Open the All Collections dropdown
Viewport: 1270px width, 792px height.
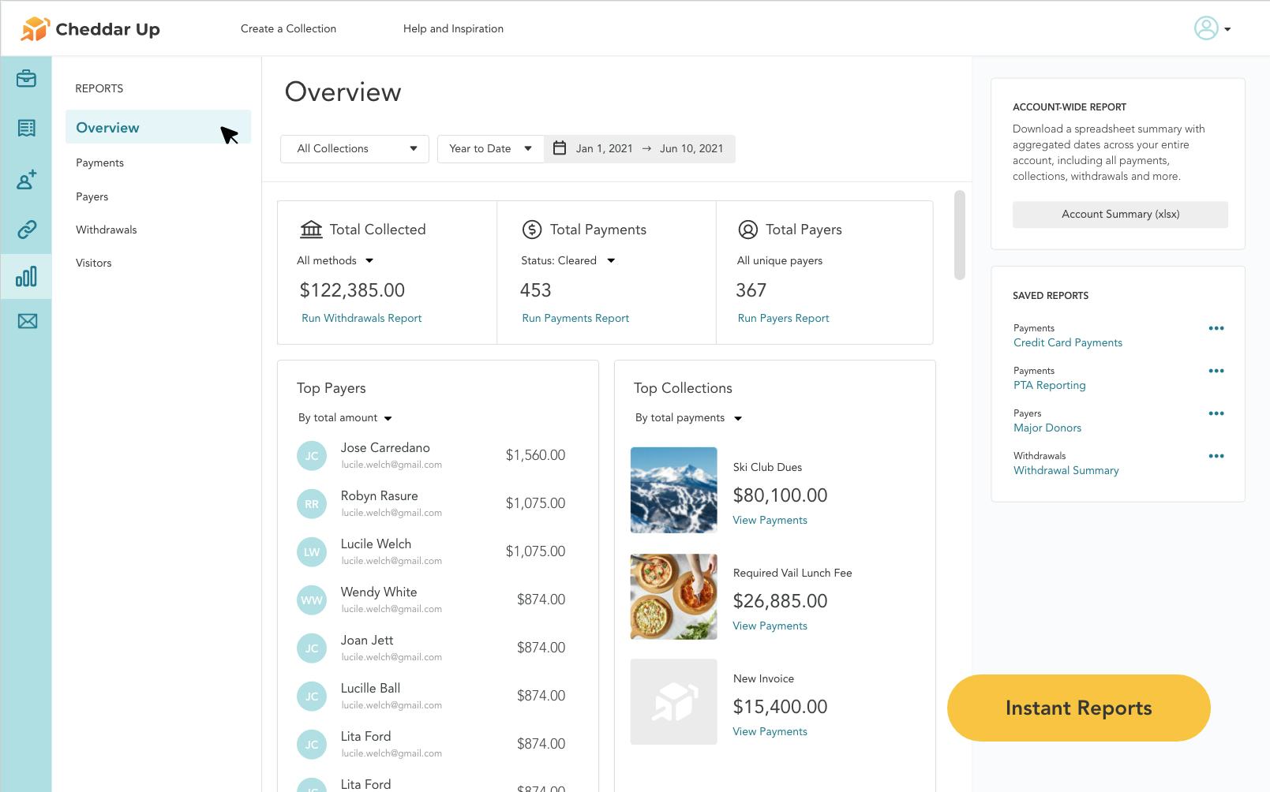(354, 148)
